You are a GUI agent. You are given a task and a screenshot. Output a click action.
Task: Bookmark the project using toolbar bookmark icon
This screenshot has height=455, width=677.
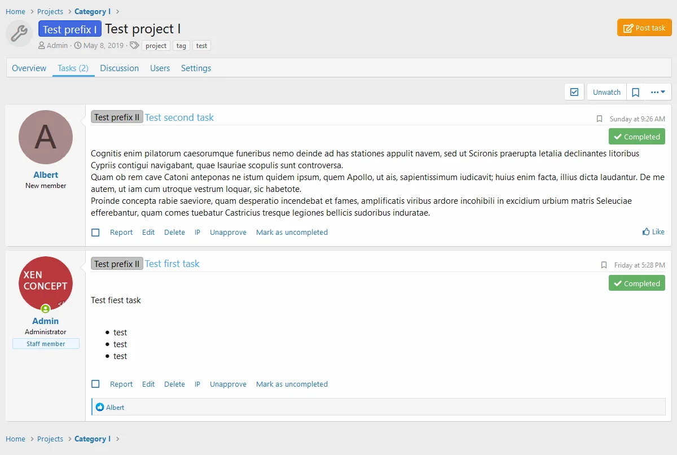tap(635, 92)
